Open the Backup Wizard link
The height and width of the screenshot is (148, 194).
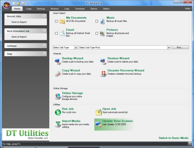coord(73,58)
